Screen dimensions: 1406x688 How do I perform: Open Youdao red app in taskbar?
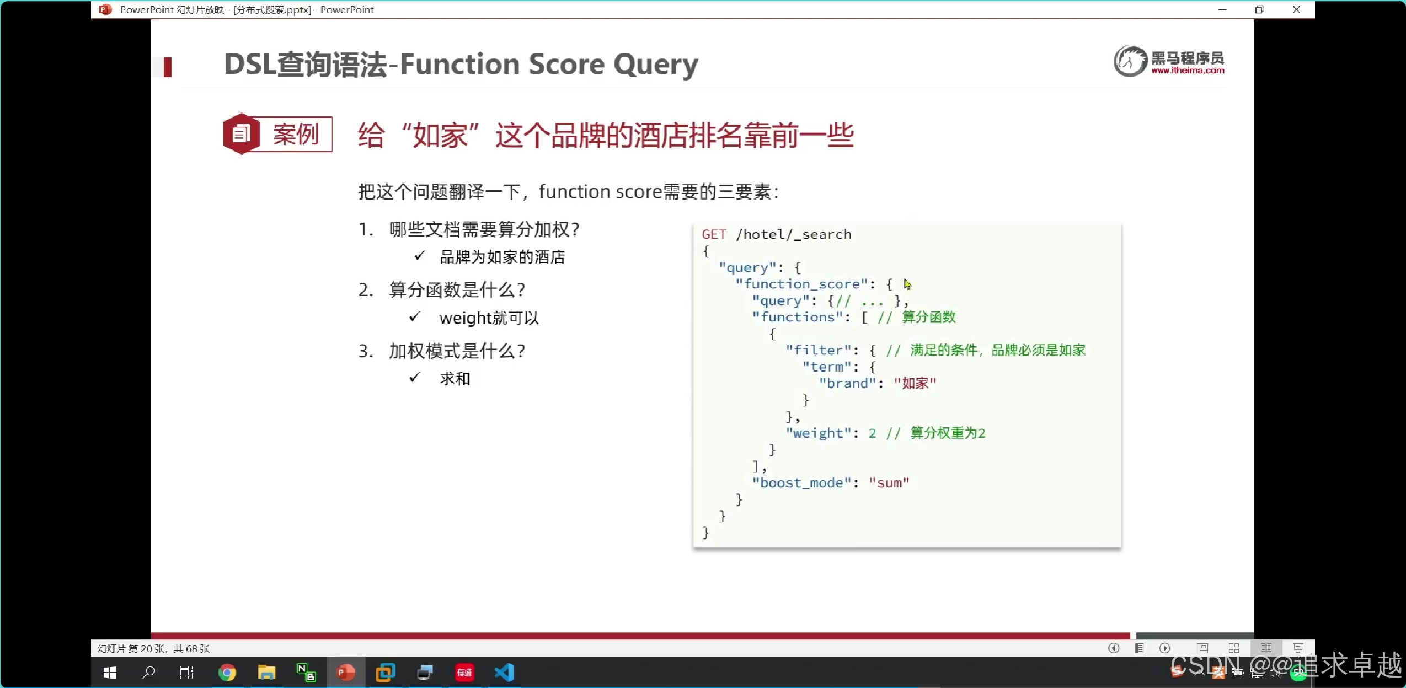pyautogui.click(x=464, y=673)
